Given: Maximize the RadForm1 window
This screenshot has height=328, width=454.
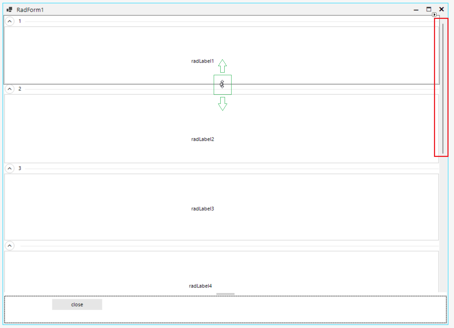Looking at the screenshot, I should point(429,9).
